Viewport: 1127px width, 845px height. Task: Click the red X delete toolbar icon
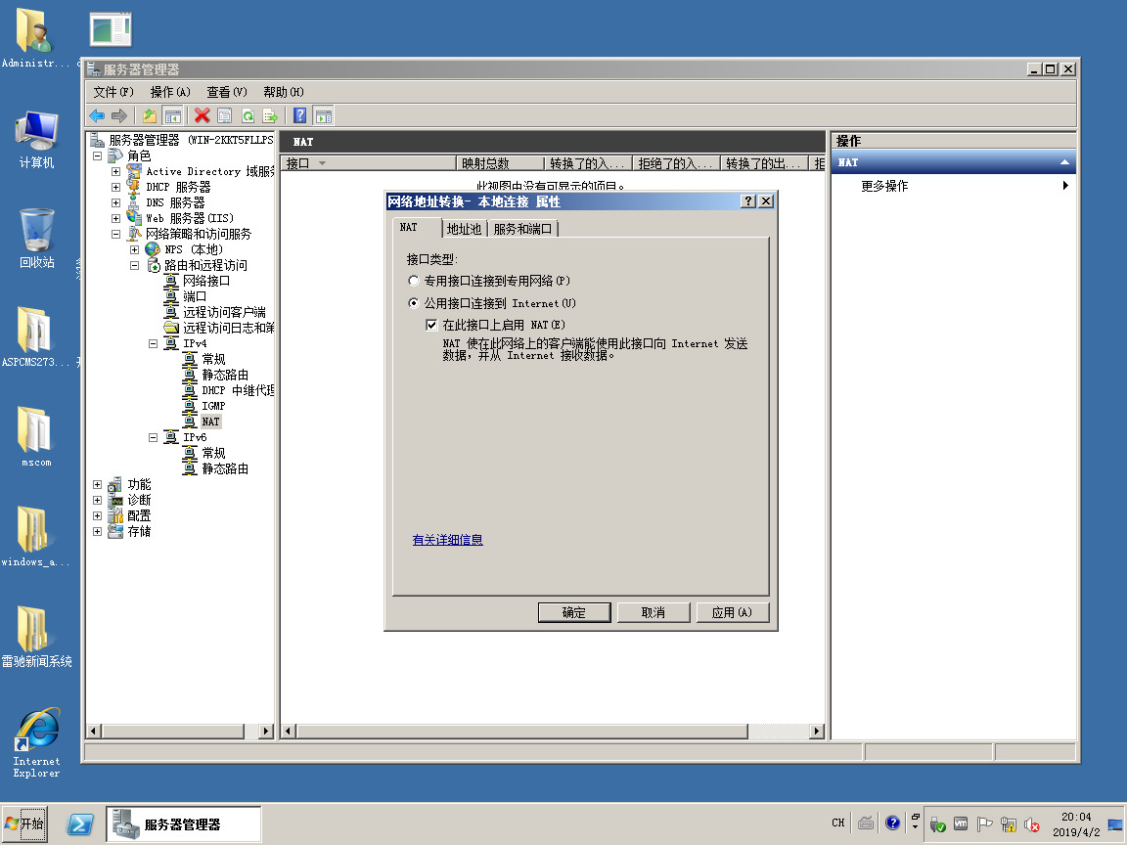[x=202, y=115]
